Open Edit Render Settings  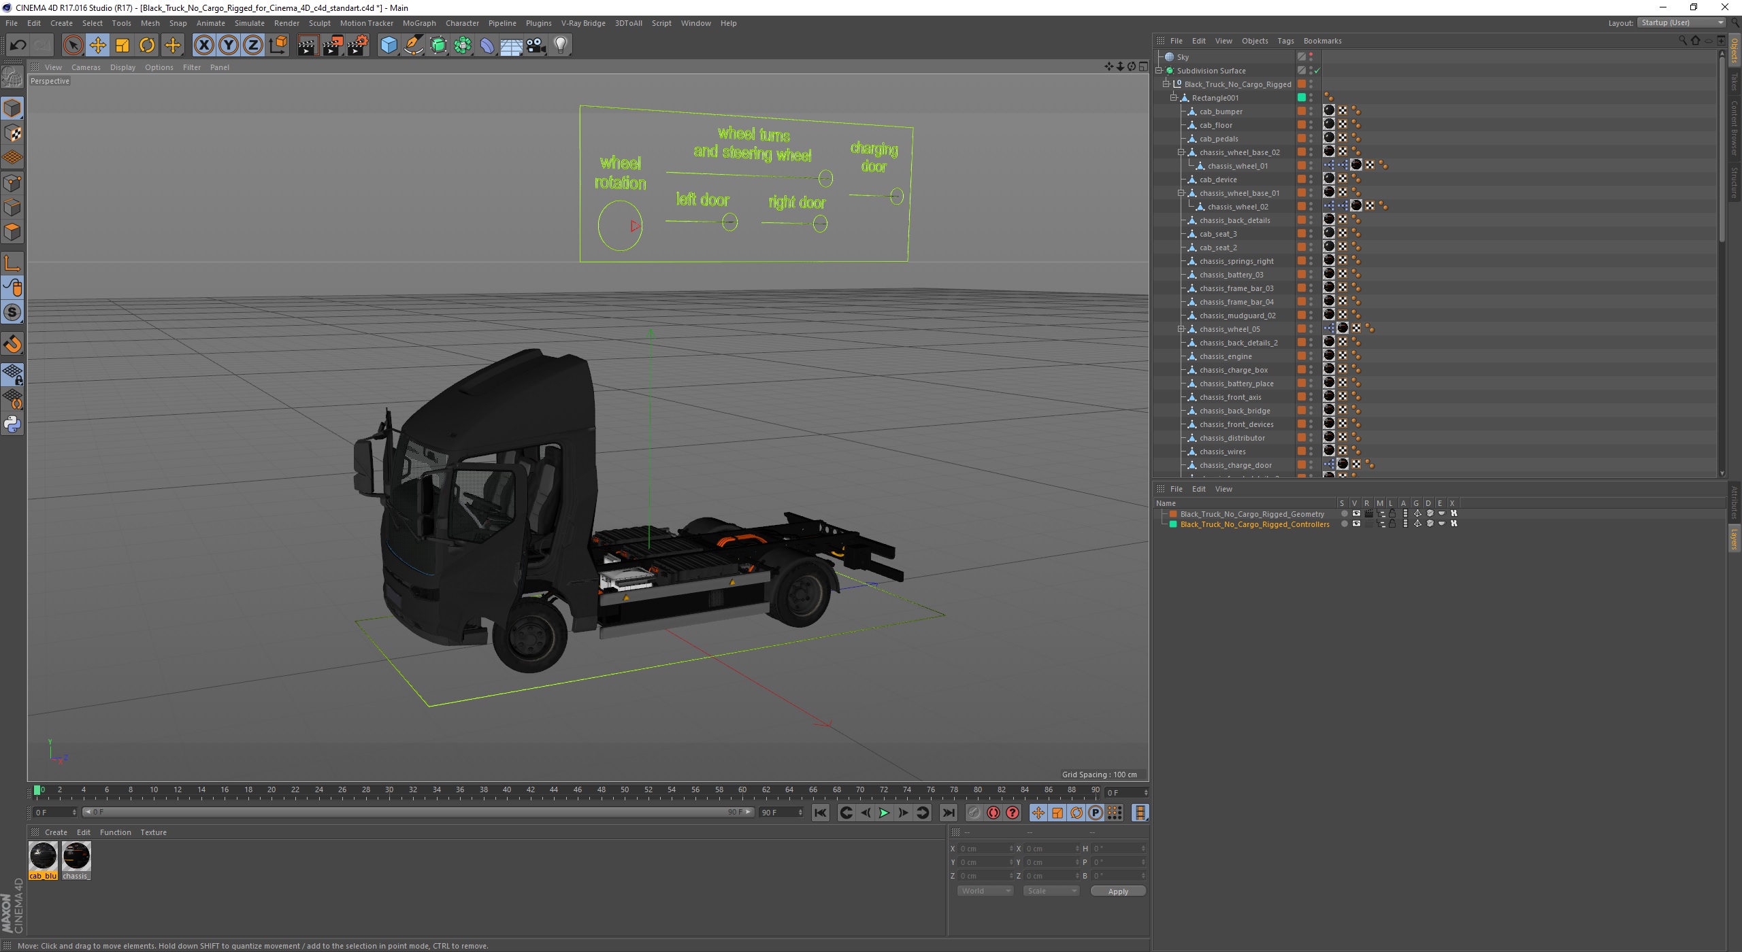pyautogui.click(x=357, y=45)
